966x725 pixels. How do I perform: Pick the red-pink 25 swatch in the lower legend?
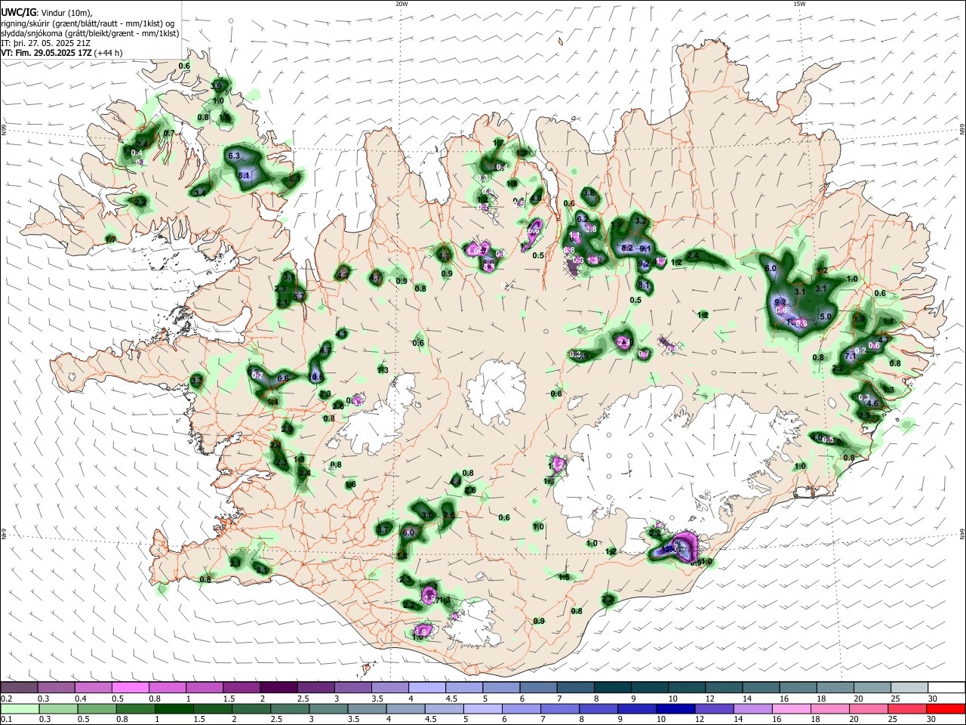(x=907, y=708)
